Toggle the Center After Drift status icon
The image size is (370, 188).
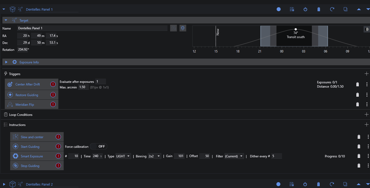pos(53,84)
